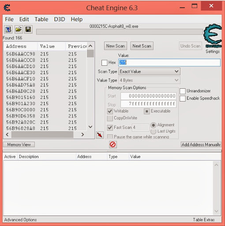Open the Scan Type dropdown
The image size is (225, 226).
point(149,72)
